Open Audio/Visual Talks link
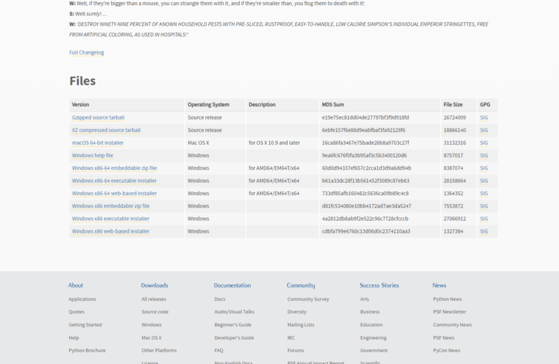 coord(234,312)
